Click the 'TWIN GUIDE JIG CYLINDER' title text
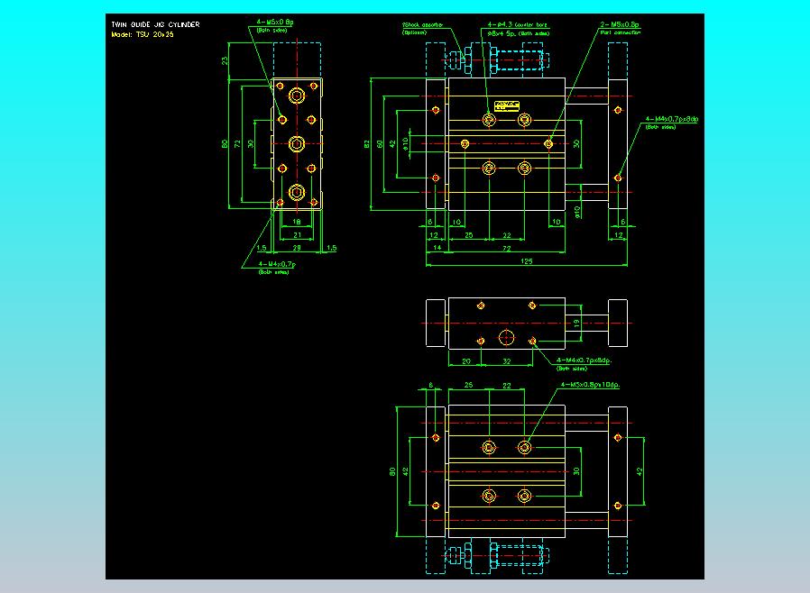810x593 pixels. [155, 24]
